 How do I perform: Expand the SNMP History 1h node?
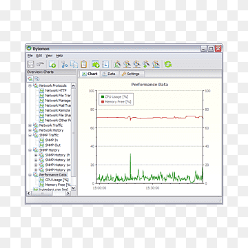pos(36,155)
